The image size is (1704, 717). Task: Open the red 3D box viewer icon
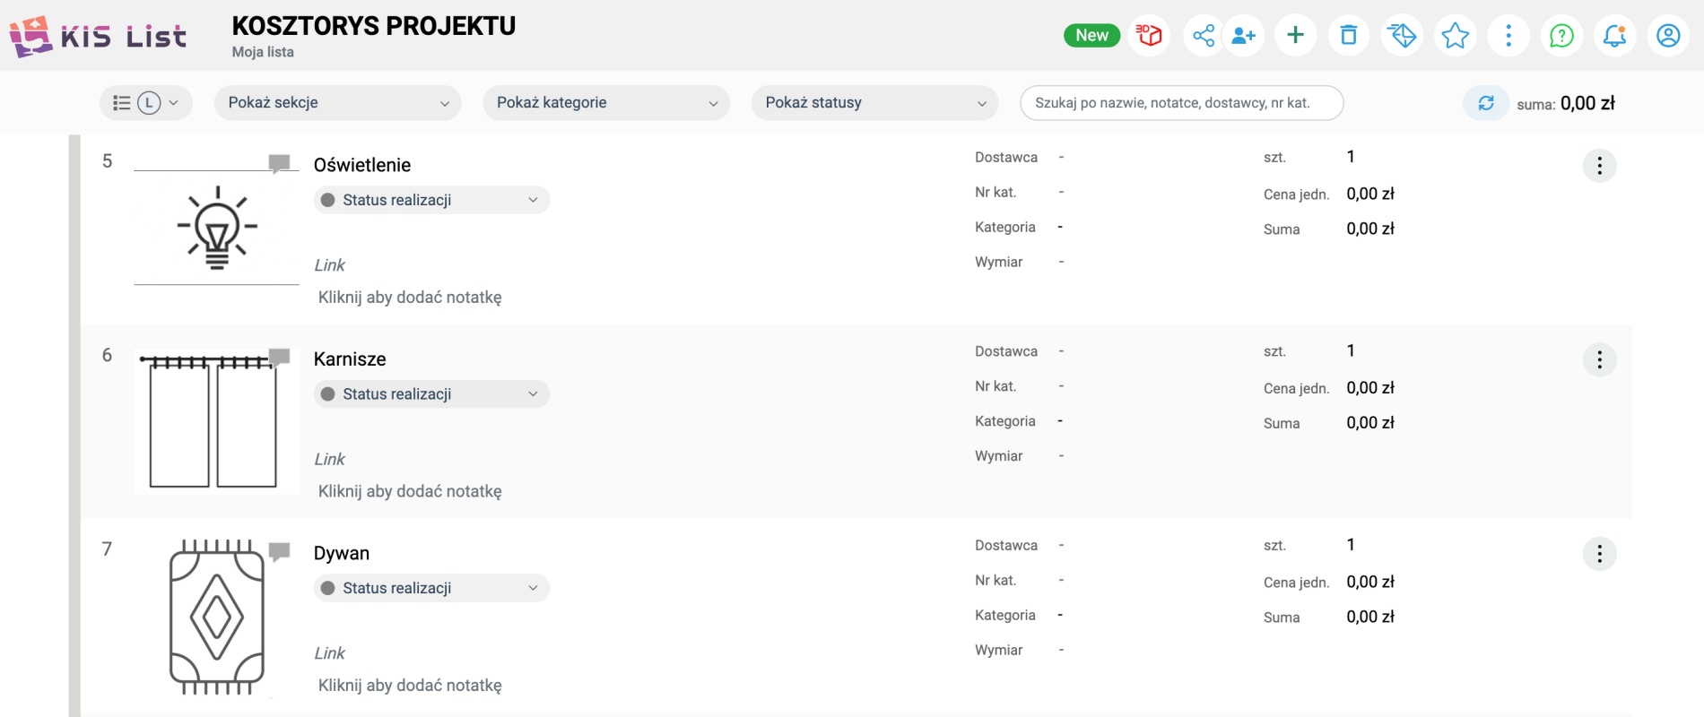click(x=1149, y=36)
